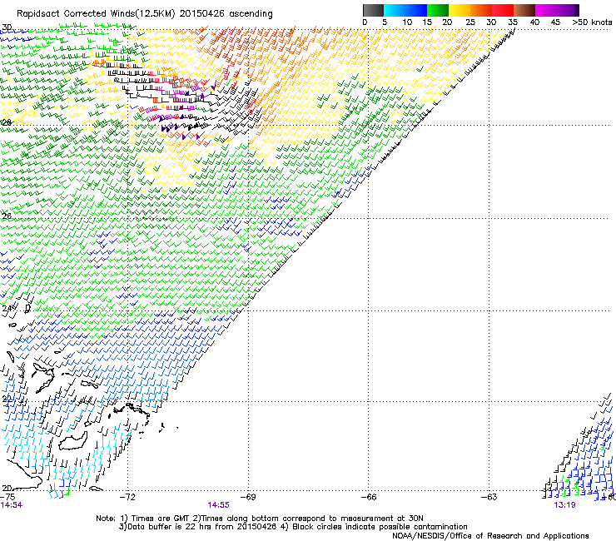
Task: Click the 'ascending' word in the title
Action: click(x=251, y=14)
